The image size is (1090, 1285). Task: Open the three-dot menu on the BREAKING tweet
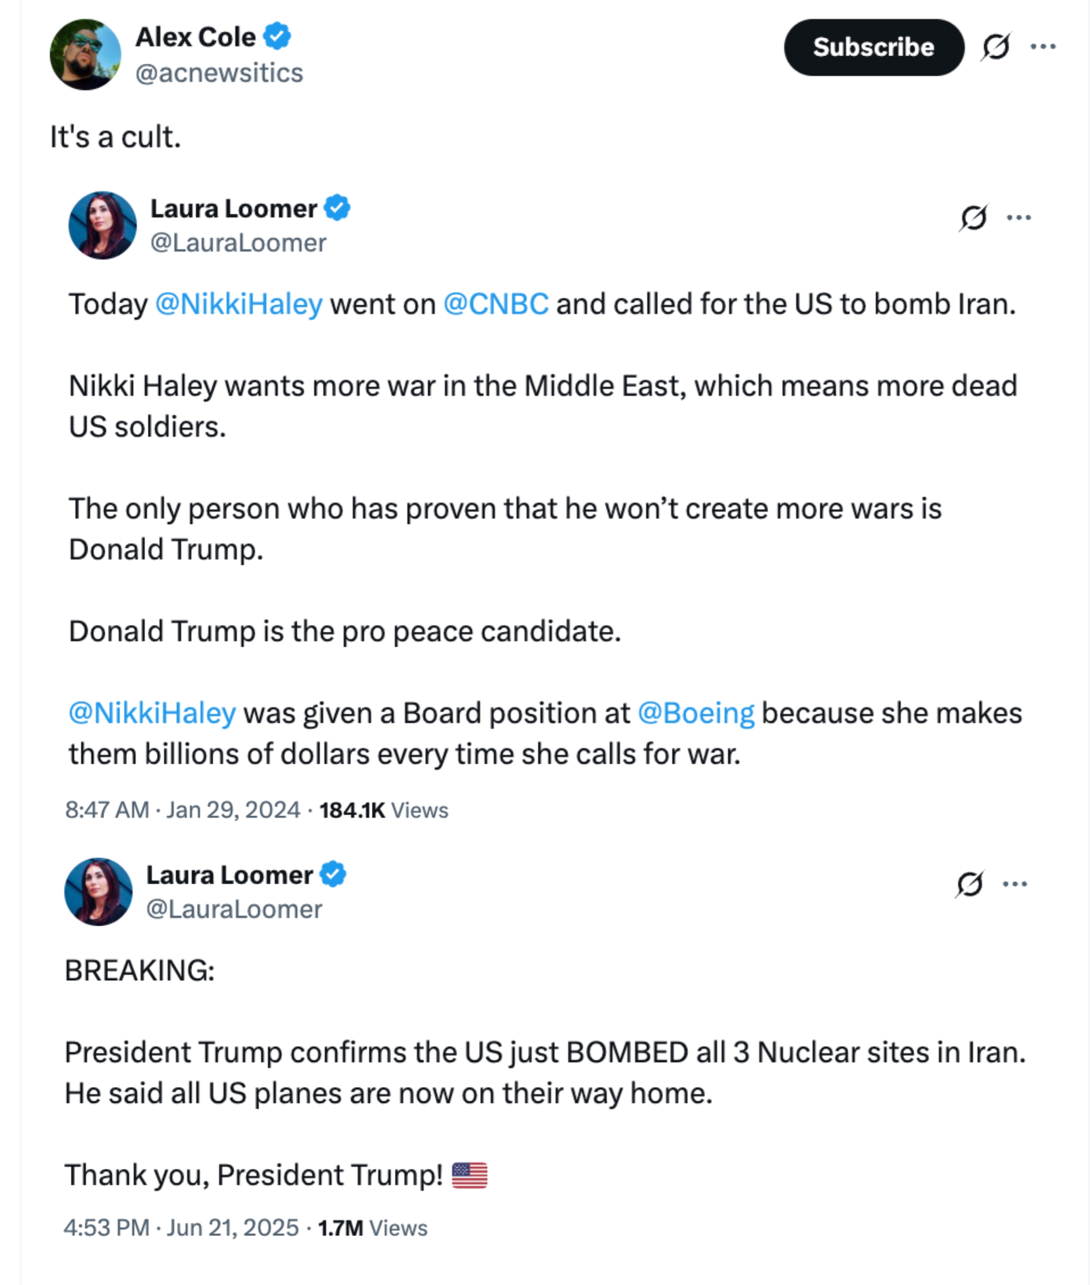tap(1016, 883)
